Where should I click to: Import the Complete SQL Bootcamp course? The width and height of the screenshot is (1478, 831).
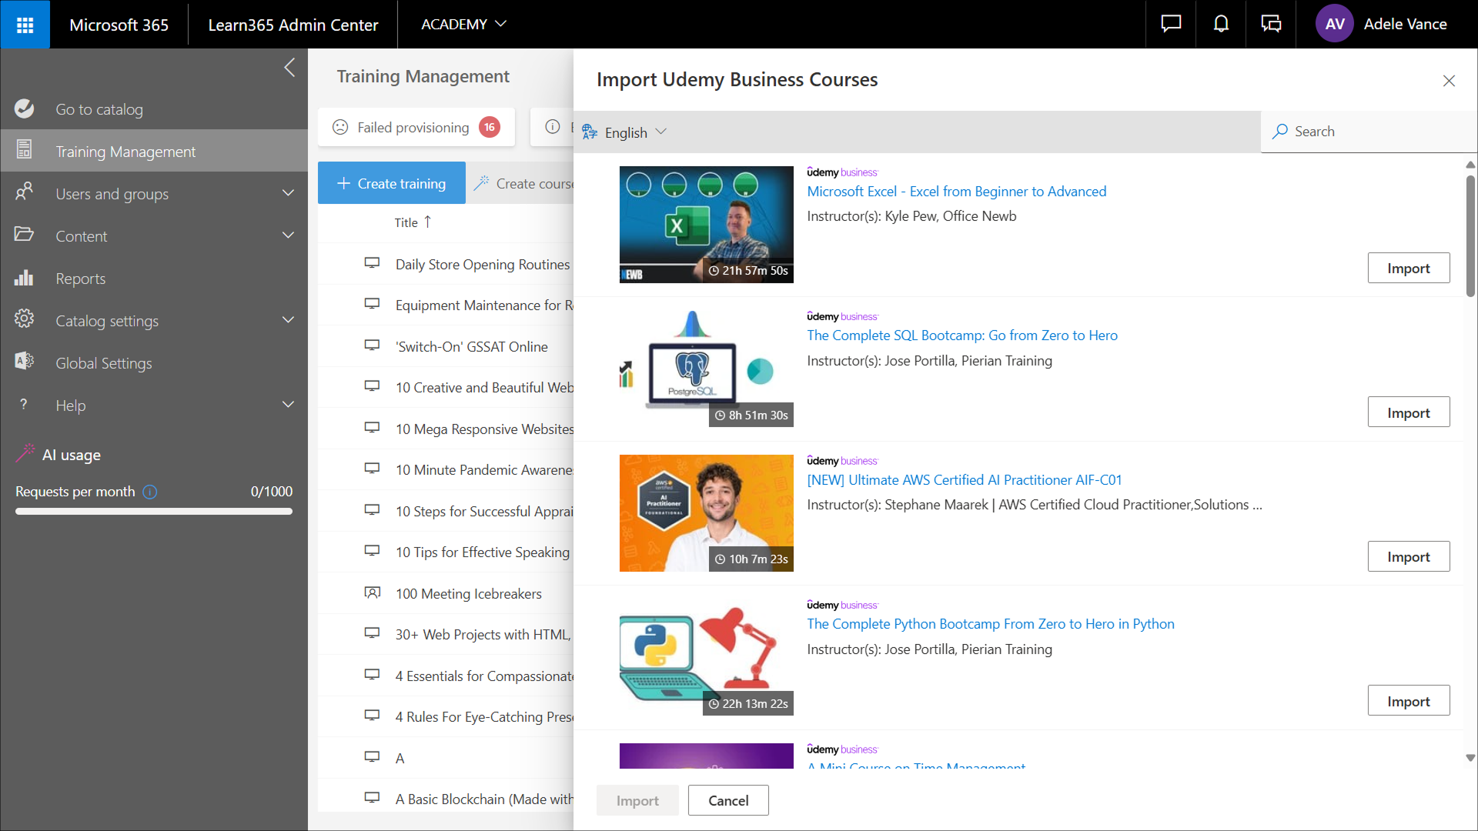click(1408, 412)
